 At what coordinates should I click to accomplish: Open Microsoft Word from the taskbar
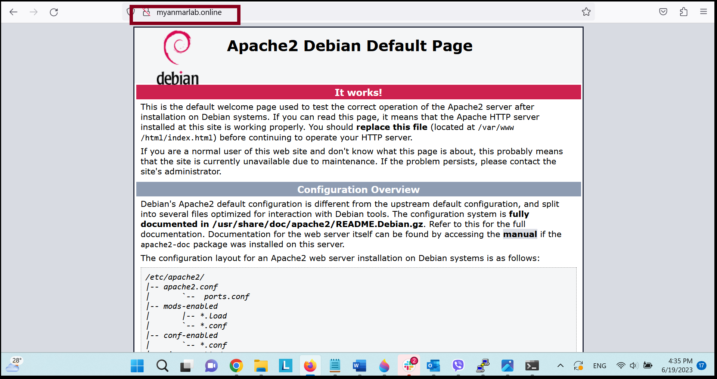coord(359,366)
